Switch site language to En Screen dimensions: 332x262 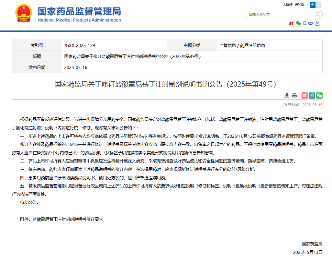click(x=319, y=5)
